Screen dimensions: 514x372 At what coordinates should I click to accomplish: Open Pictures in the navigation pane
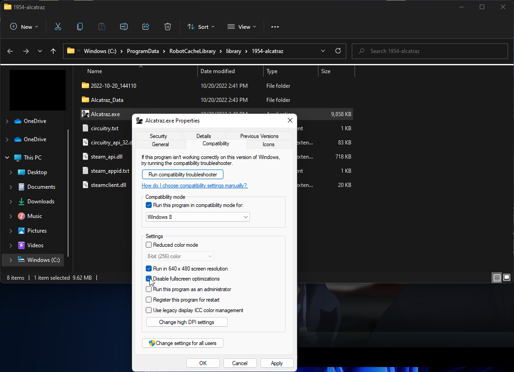(37, 231)
